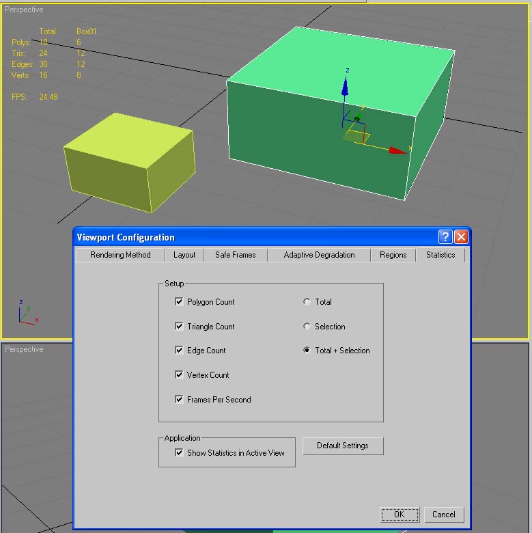
Task: Select the small yellow box in the viewport
Action: (130, 161)
